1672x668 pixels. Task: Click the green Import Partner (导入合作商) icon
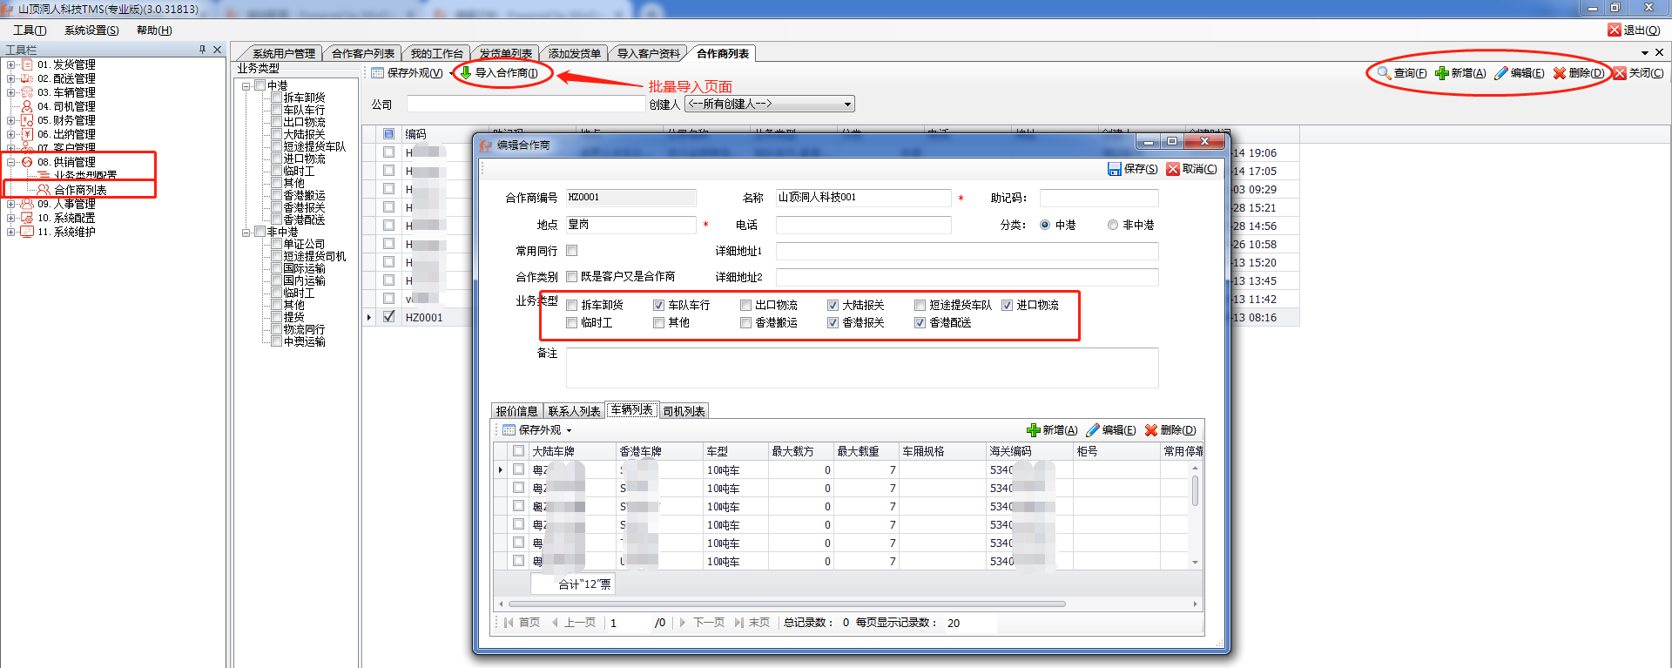pyautogui.click(x=466, y=73)
